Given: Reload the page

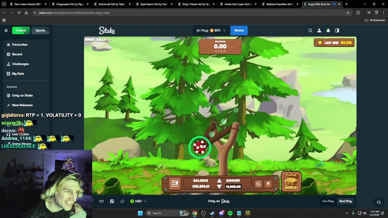Looking at the screenshot, I should coord(19,13).
